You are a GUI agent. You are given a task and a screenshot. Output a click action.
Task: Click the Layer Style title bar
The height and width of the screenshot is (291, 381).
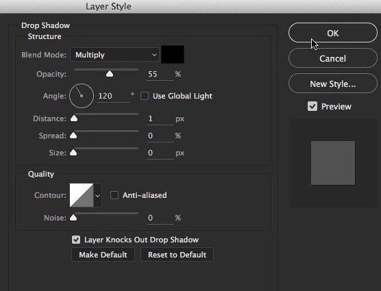(190, 6)
